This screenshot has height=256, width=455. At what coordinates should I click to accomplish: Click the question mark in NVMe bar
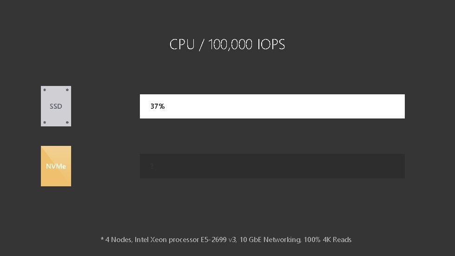(x=152, y=166)
